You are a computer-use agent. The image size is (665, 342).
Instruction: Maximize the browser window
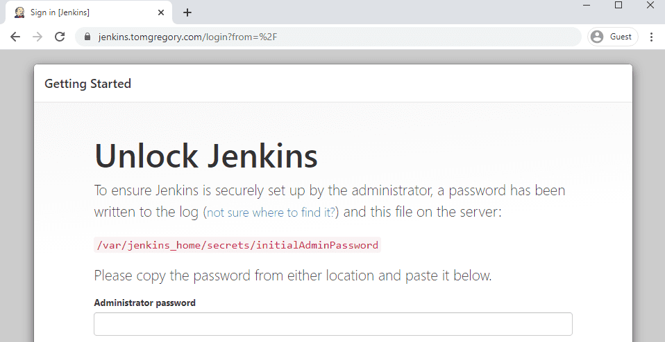[x=618, y=6]
